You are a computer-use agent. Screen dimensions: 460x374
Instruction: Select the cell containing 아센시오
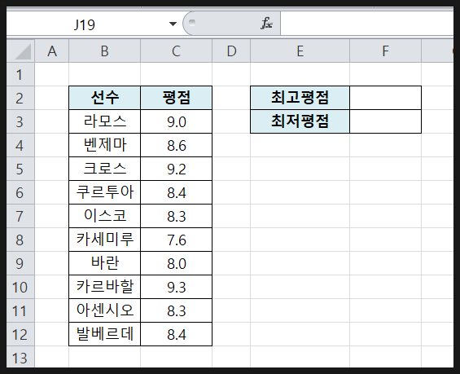pos(105,310)
